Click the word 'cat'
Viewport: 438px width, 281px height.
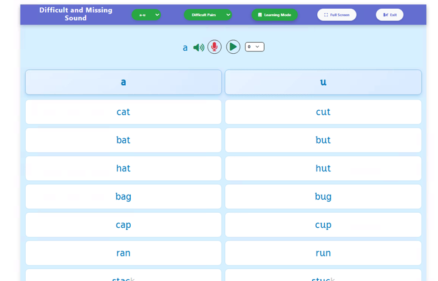coord(123,112)
